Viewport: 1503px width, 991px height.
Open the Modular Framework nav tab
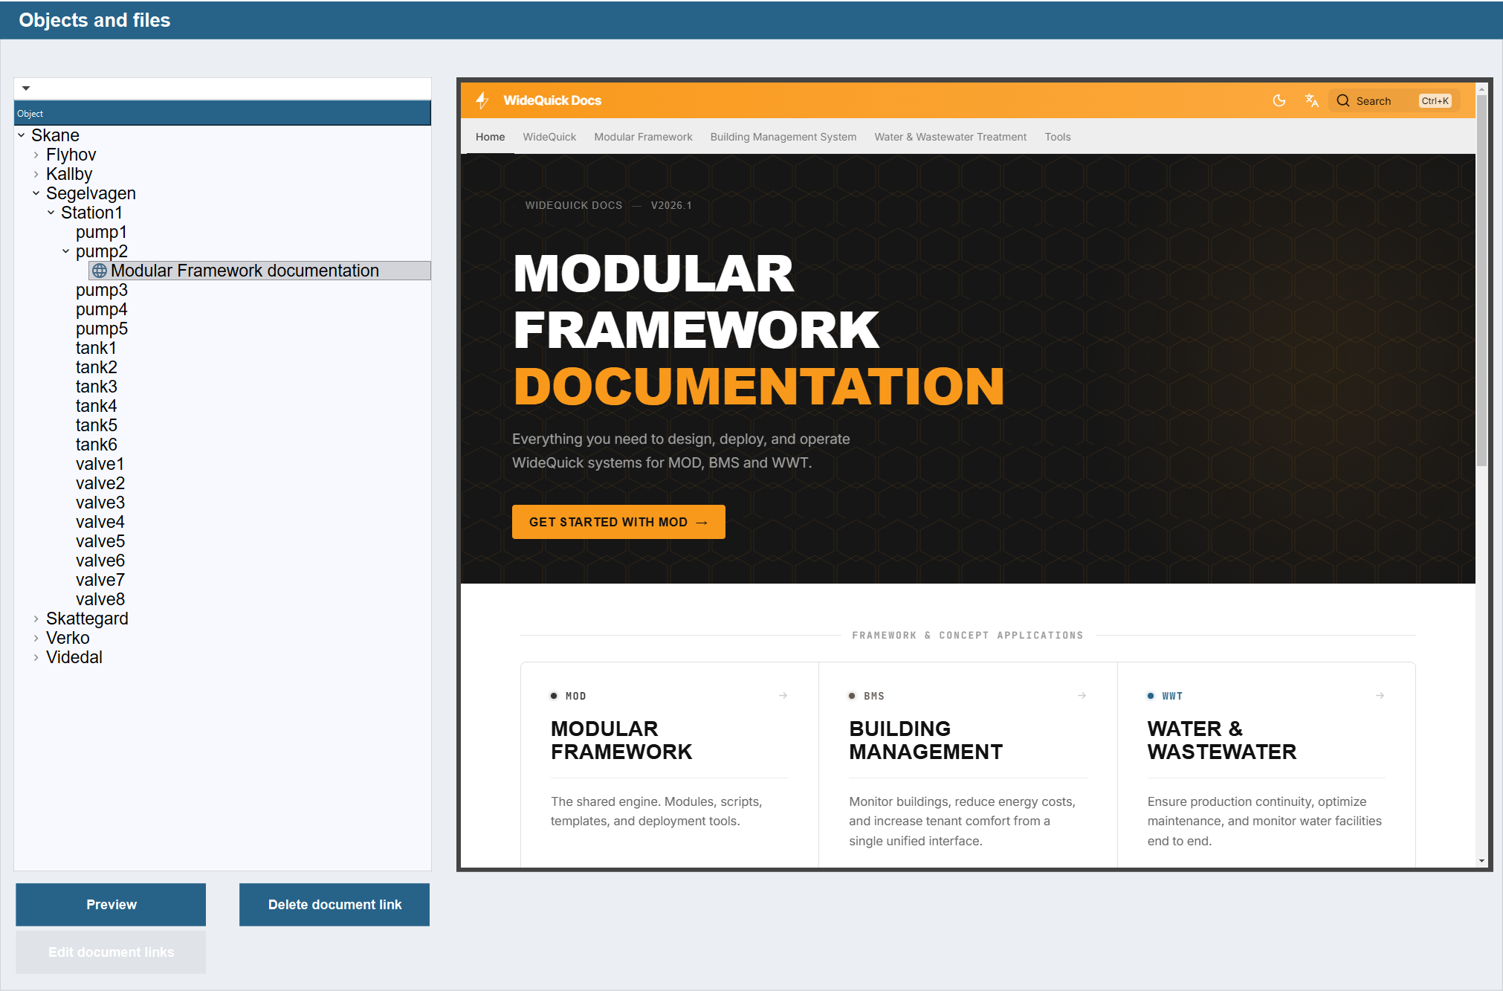pyautogui.click(x=643, y=137)
